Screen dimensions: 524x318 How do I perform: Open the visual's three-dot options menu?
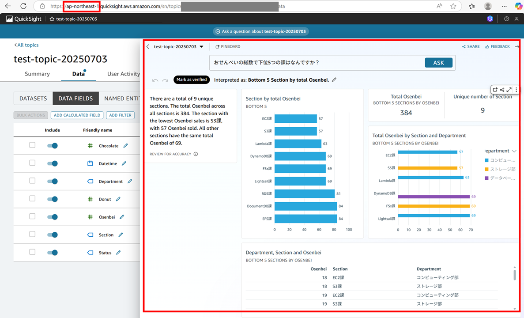click(x=516, y=90)
